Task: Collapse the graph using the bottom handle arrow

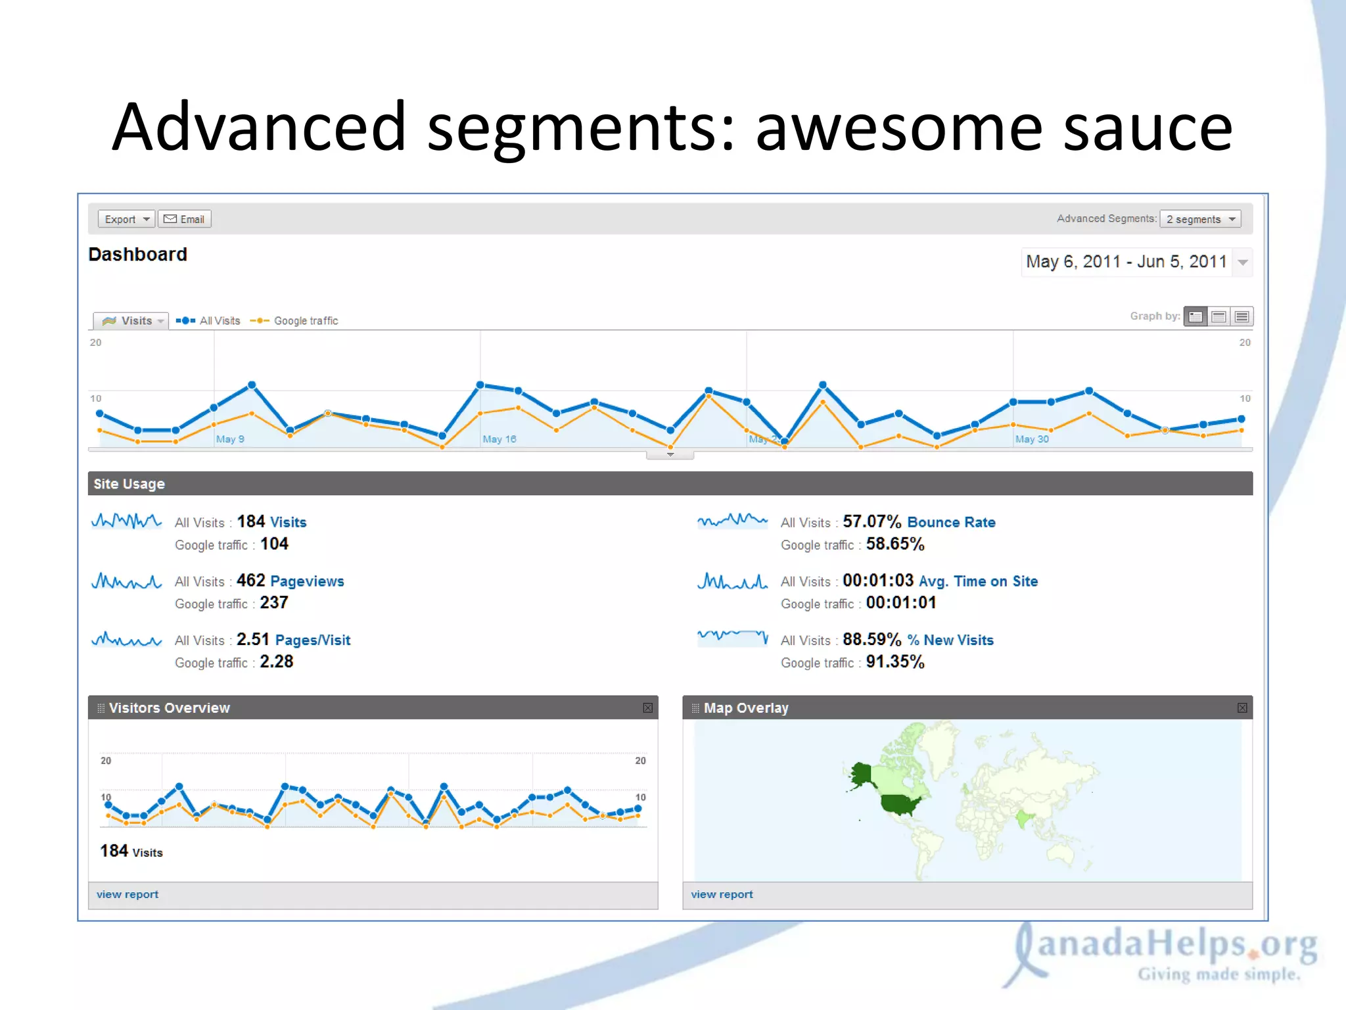Action: pos(670,455)
